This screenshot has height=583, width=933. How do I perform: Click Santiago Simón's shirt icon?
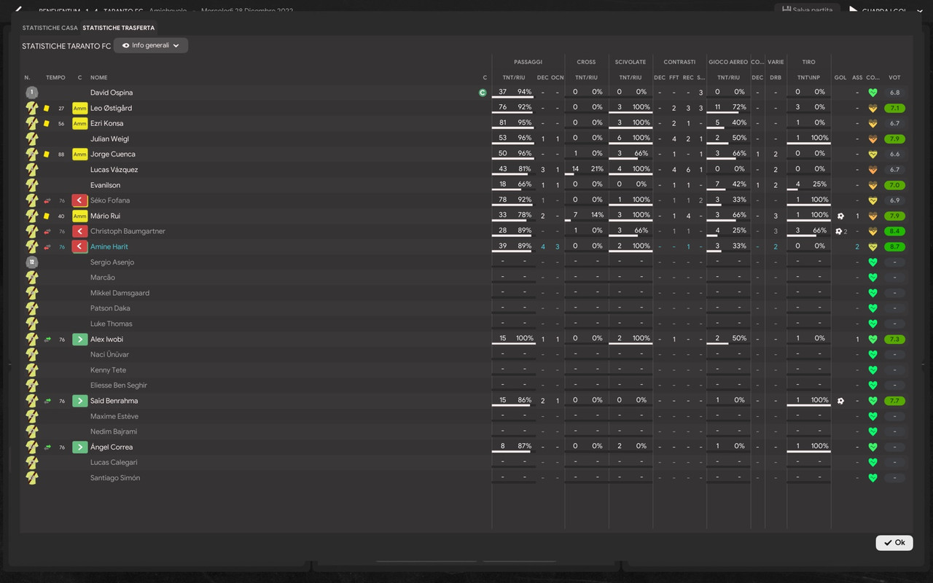[x=31, y=477]
